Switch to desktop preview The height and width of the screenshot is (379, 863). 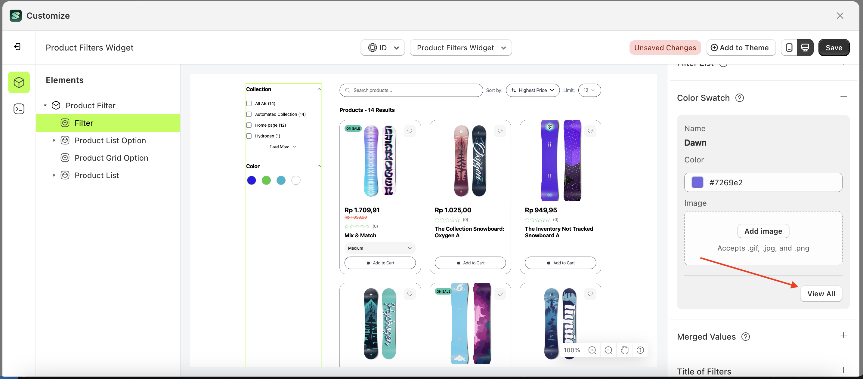click(x=806, y=47)
